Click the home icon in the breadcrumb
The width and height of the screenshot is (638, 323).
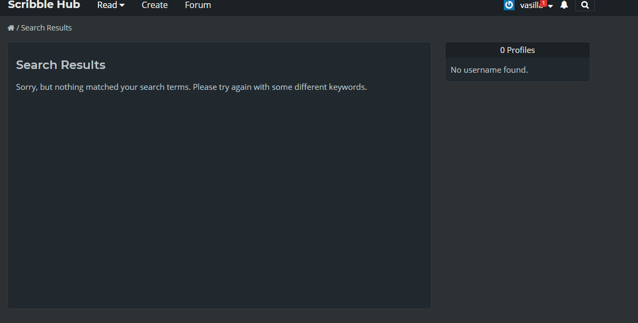click(x=11, y=28)
